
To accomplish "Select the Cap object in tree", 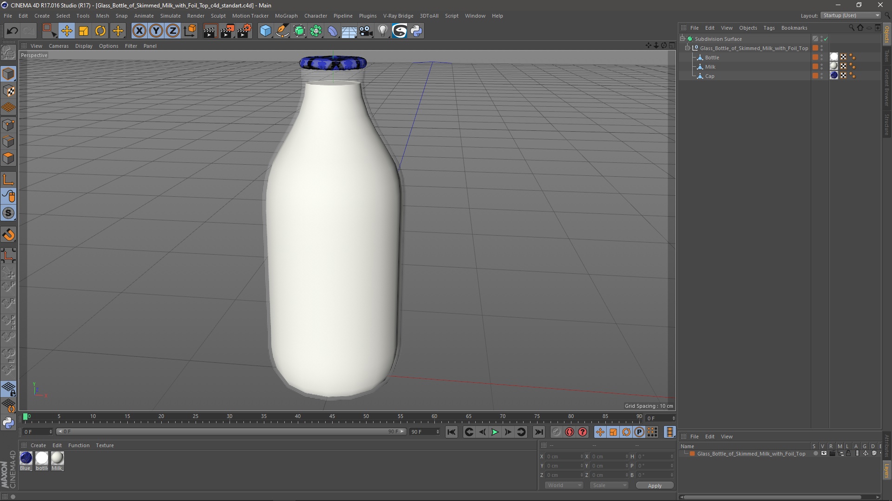I will 709,76.
